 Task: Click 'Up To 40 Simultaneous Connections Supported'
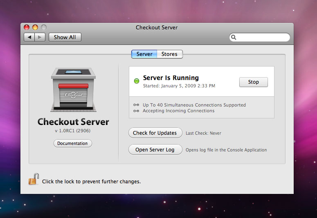[x=194, y=105]
